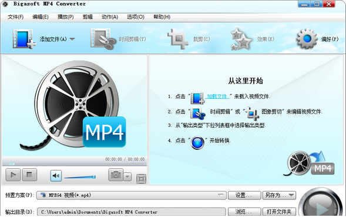Click the 00:00:00 / 00:00:00 time display

125,159
